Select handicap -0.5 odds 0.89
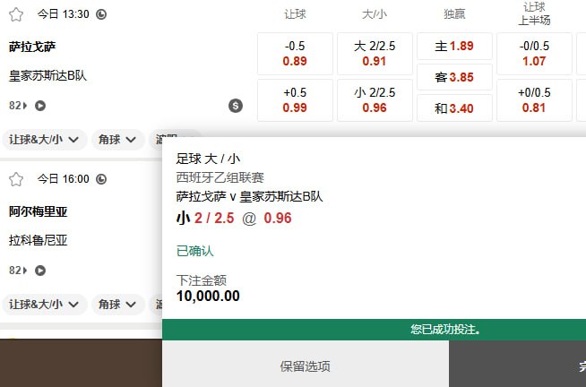Image resolution: width=586 pixels, height=387 pixels. [x=295, y=54]
